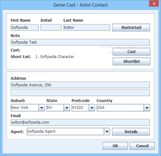Confirm with the OK button
Image resolution: width=161 pixels, height=156 pixels.
115,146
